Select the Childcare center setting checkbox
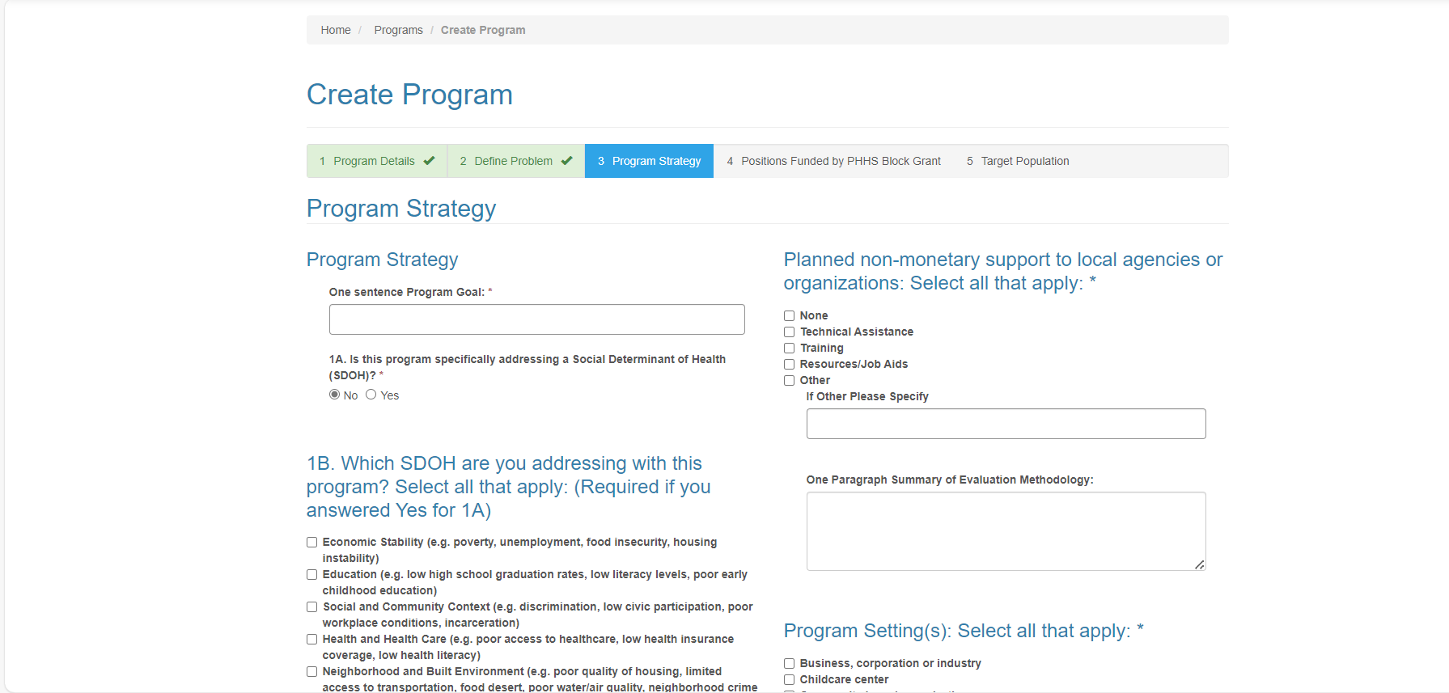 tap(789, 680)
